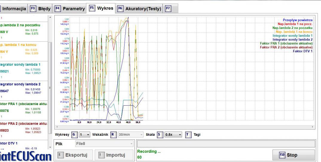Click the parameter list scroll-up arrow
The width and height of the screenshot is (321, 162).
pyautogui.click(x=51, y=18)
